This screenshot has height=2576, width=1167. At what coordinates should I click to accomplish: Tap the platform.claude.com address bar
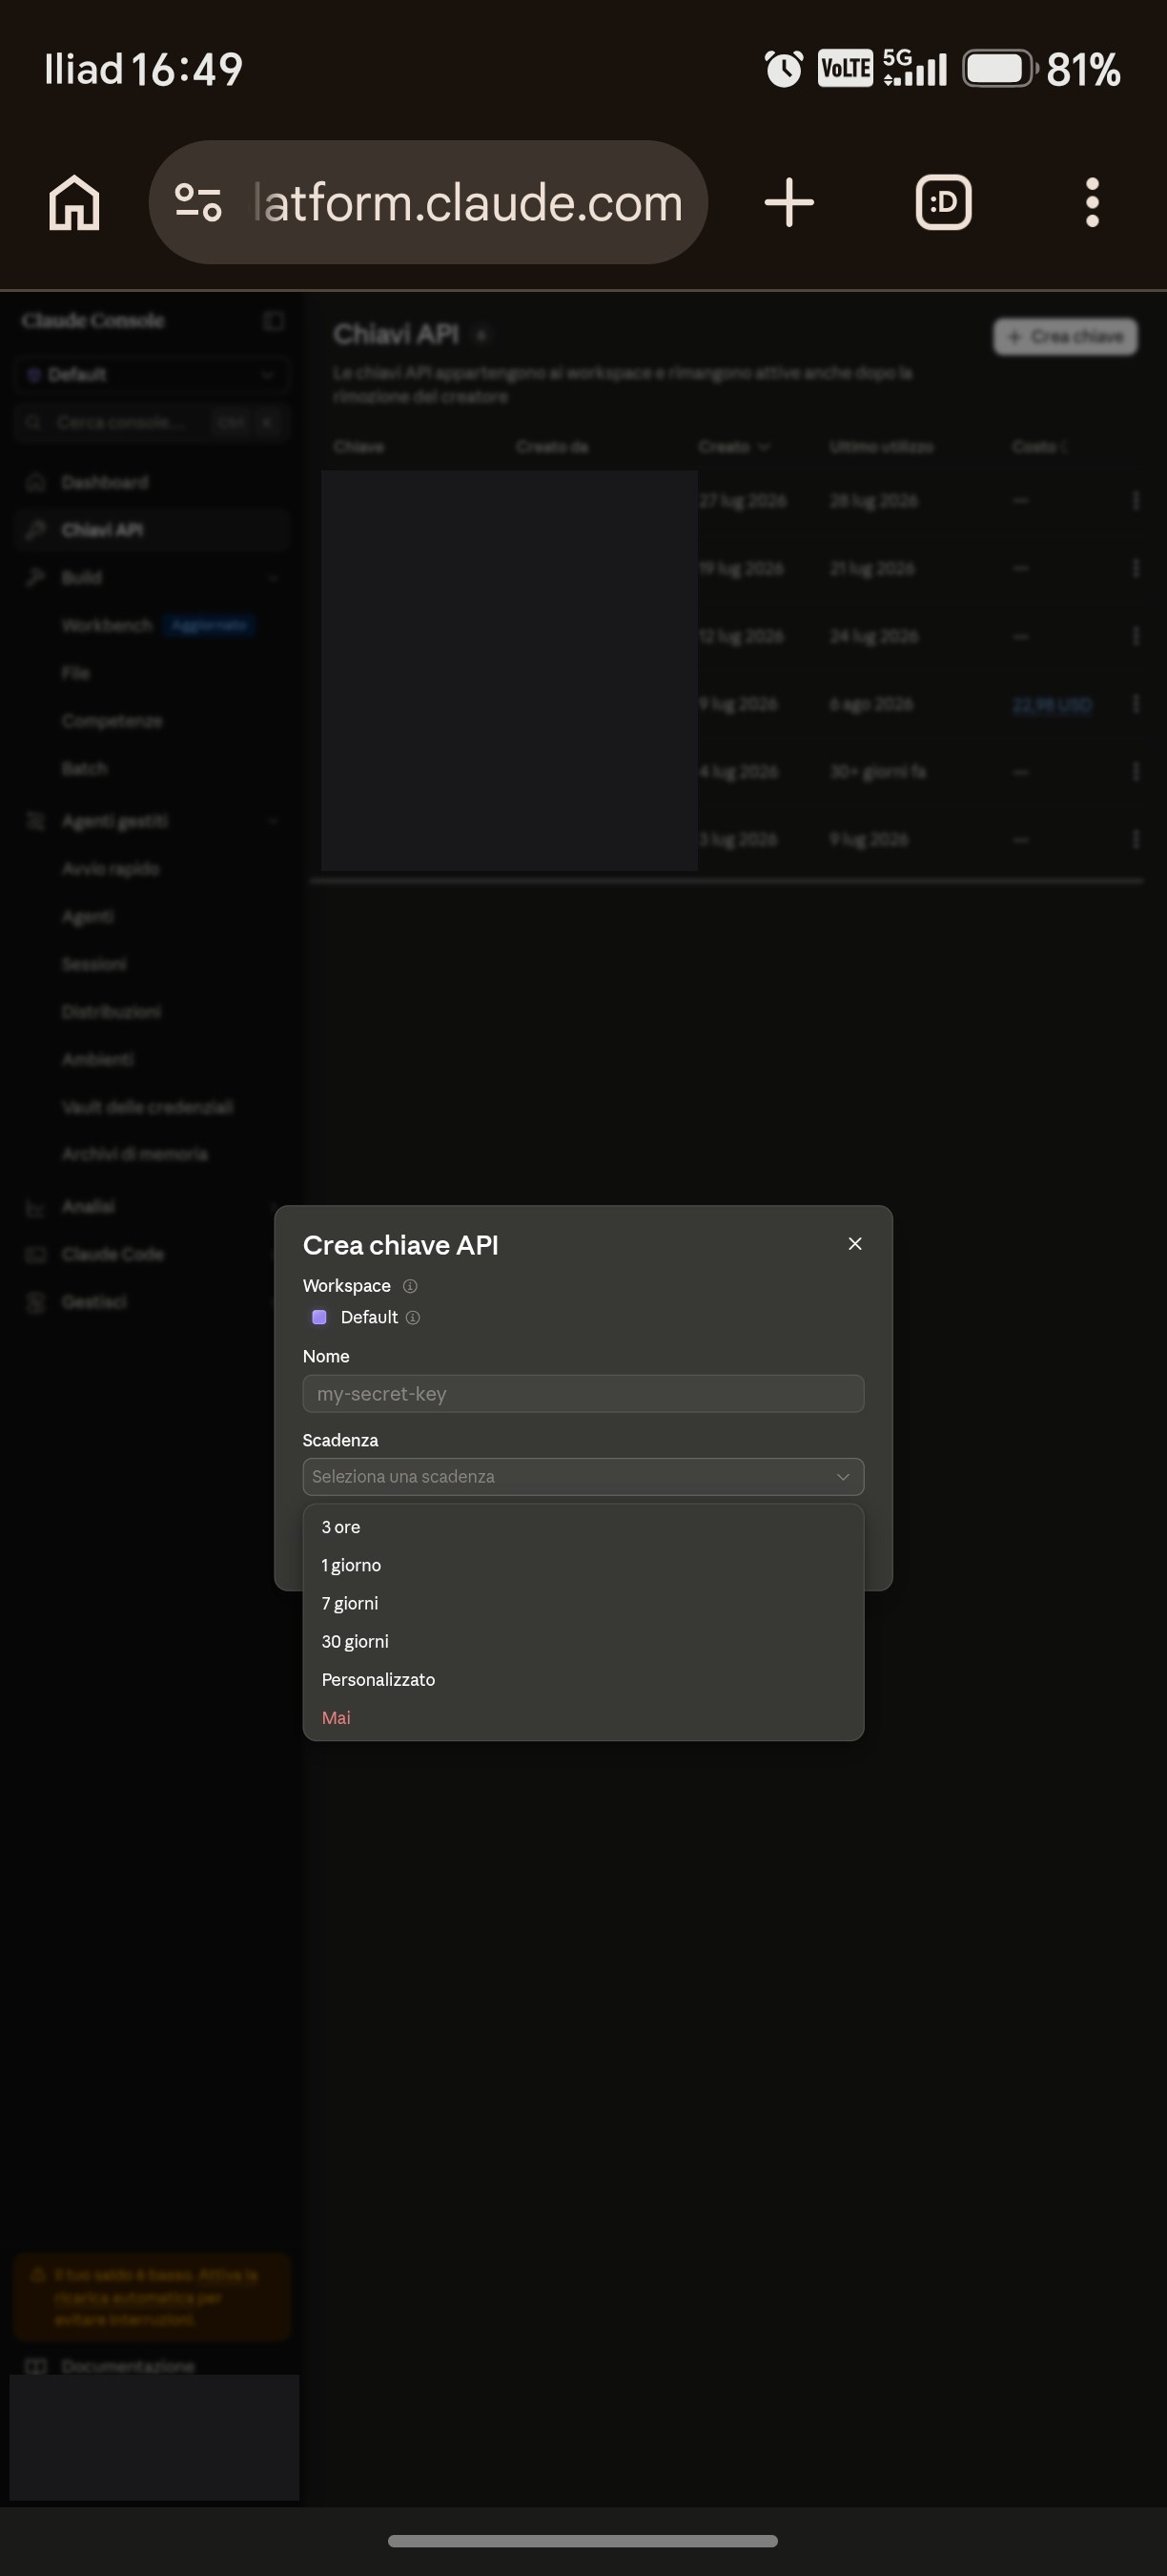pos(429,202)
